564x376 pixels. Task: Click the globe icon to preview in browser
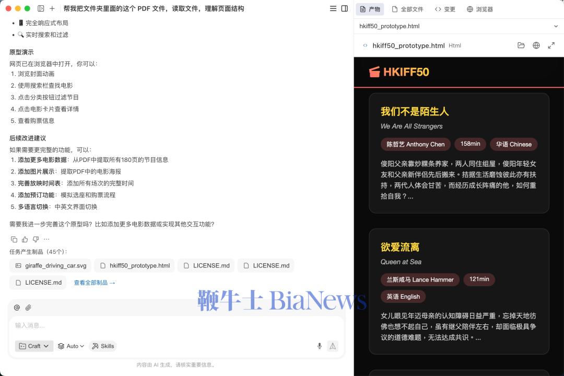[536, 45]
